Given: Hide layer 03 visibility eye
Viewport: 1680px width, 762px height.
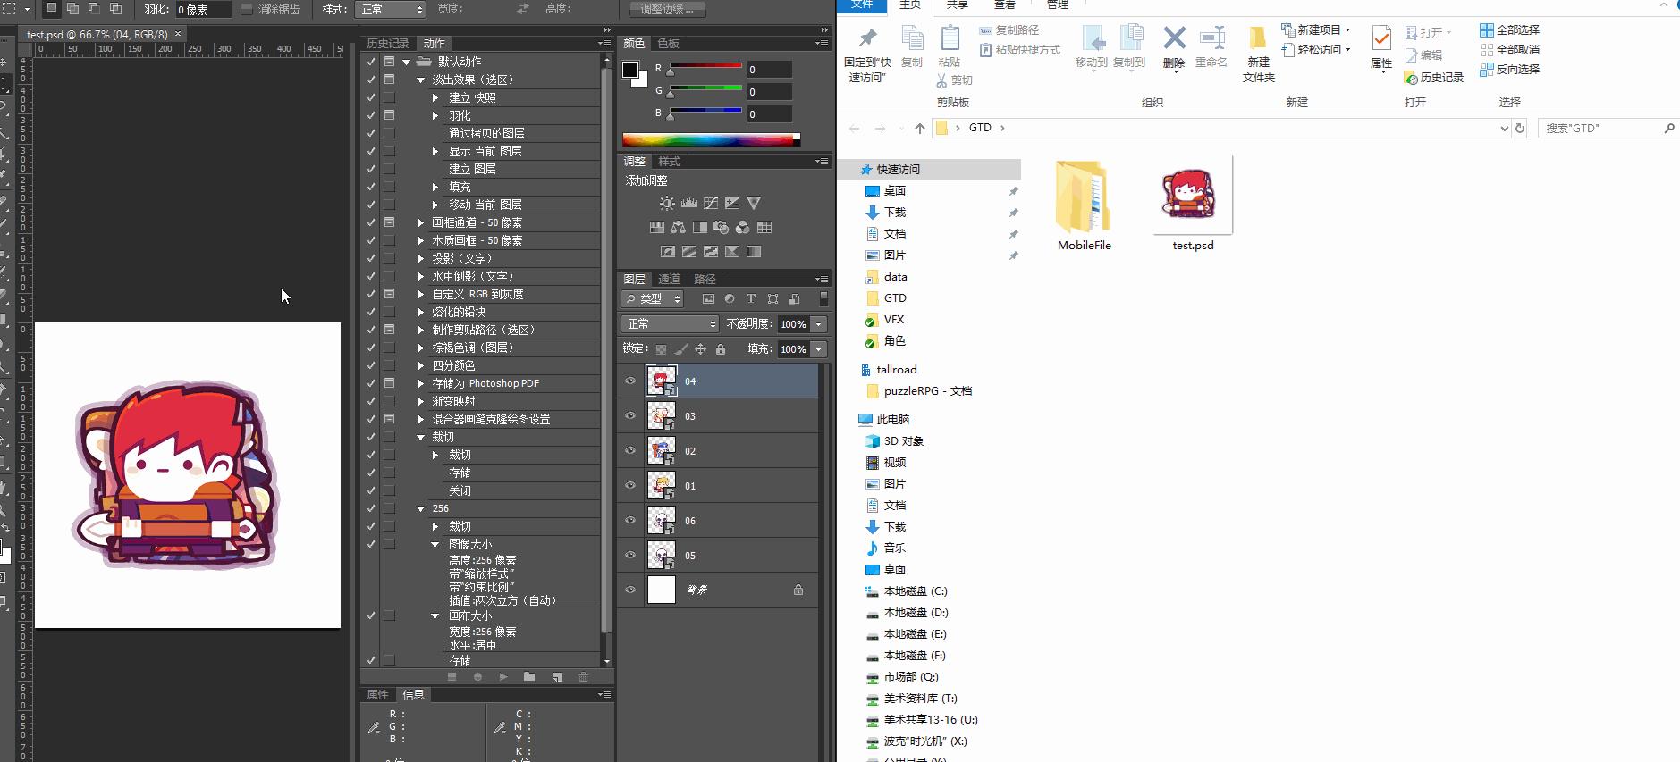Looking at the screenshot, I should [630, 416].
